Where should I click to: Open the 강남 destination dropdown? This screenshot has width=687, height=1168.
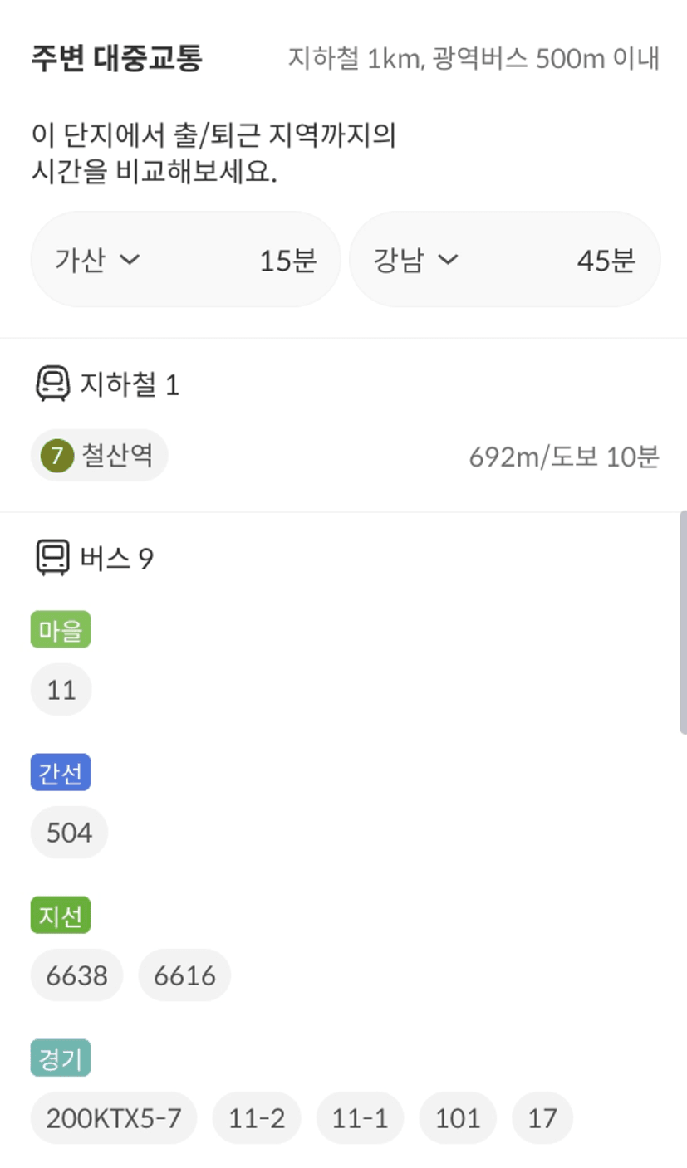(x=416, y=261)
